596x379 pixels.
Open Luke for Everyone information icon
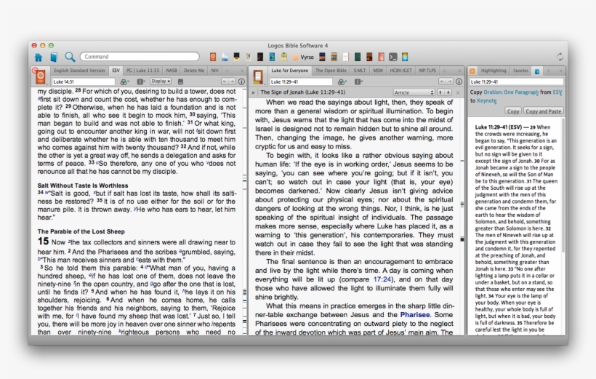(459, 81)
